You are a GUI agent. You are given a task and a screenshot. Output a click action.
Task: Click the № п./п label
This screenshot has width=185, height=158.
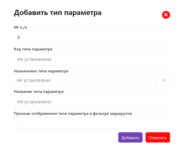pyautogui.click(x=20, y=27)
